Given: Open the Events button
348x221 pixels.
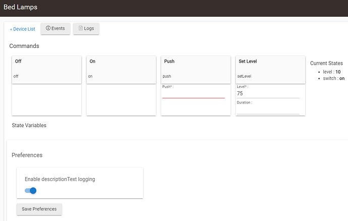Looking at the screenshot, I should (55, 28).
